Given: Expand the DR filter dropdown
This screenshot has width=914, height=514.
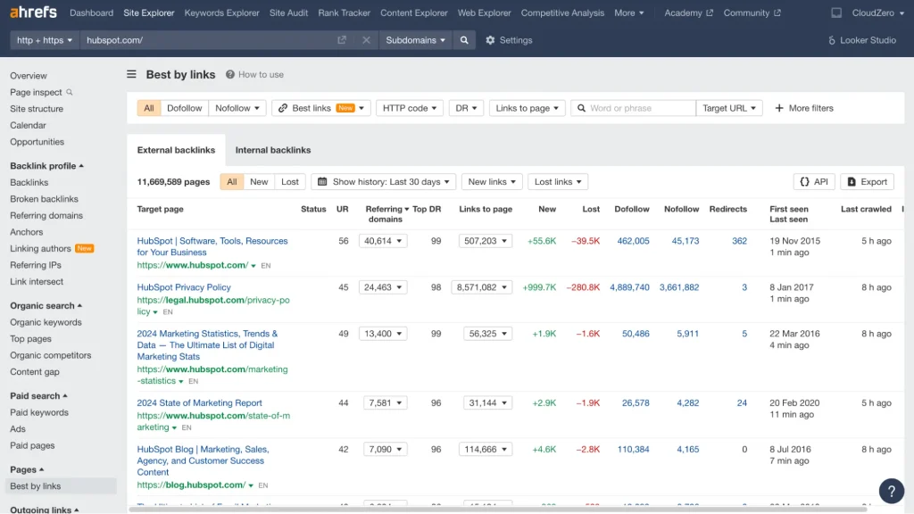Looking at the screenshot, I should click(x=466, y=107).
